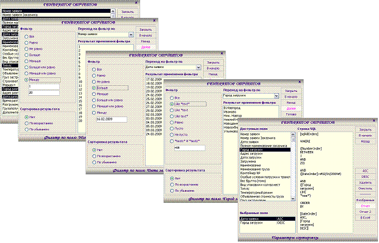Choose По возрастанию sorting in Дата заявки window
Viewport: 379px width, 243px height.
click(x=94, y=156)
